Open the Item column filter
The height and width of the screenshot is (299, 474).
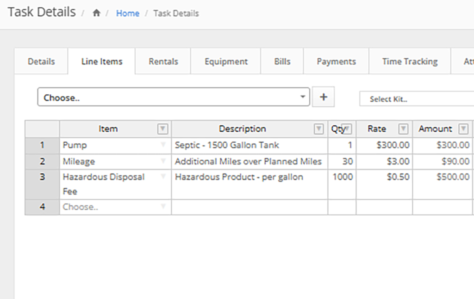(162, 129)
